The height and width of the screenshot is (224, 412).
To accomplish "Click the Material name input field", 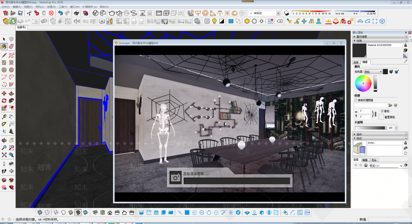I will [384, 45].
